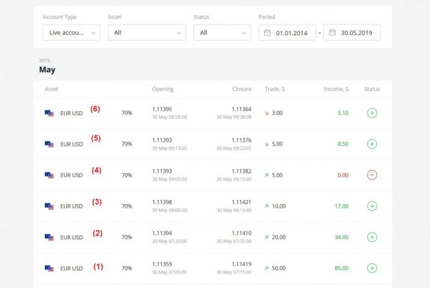
Task: Click the Income, $ column header
Action: (336, 89)
